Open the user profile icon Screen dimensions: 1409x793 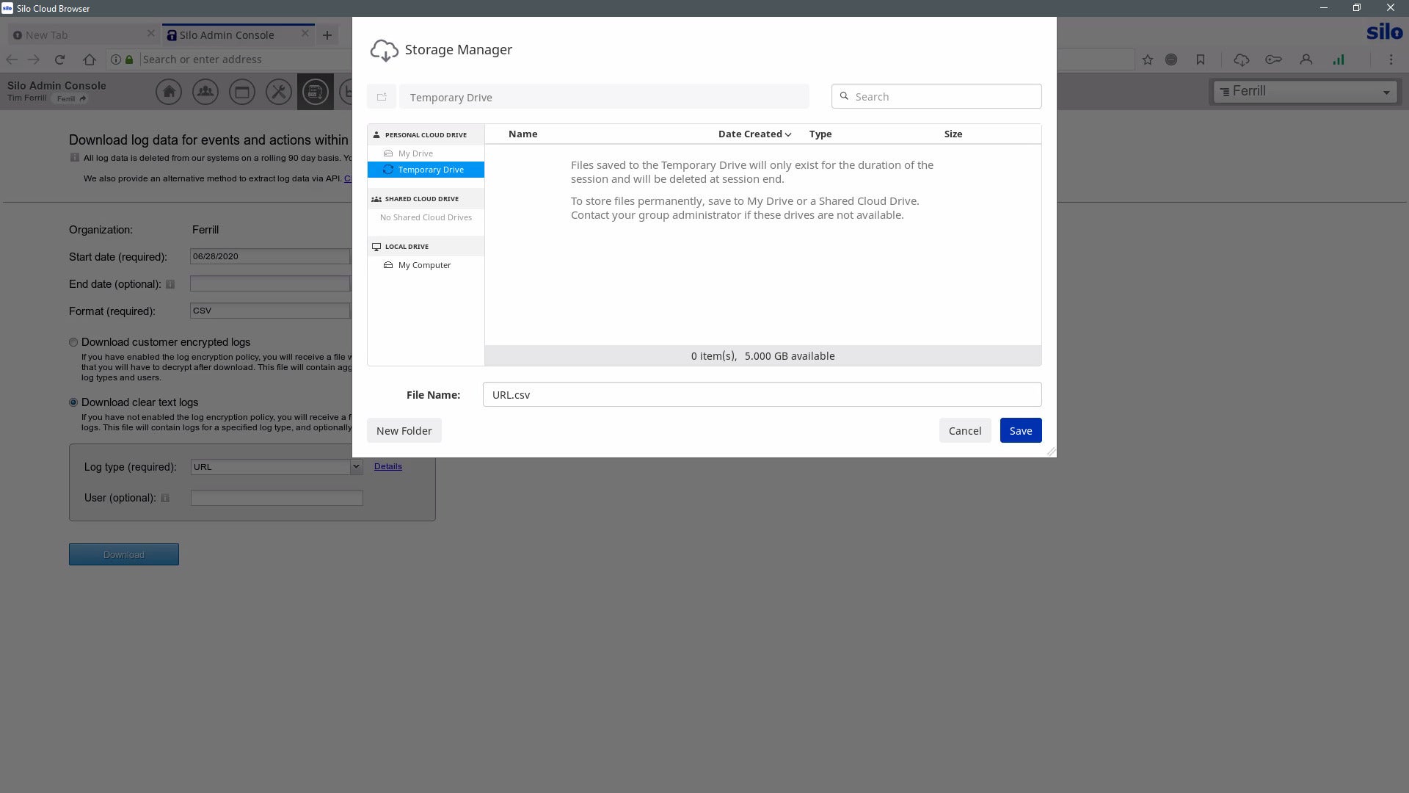(x=1306, y=59)
